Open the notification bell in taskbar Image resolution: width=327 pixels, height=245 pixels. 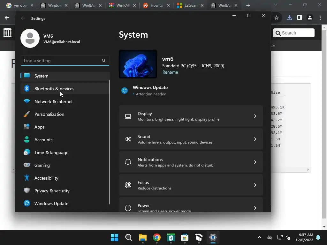[x=318, y=237]
